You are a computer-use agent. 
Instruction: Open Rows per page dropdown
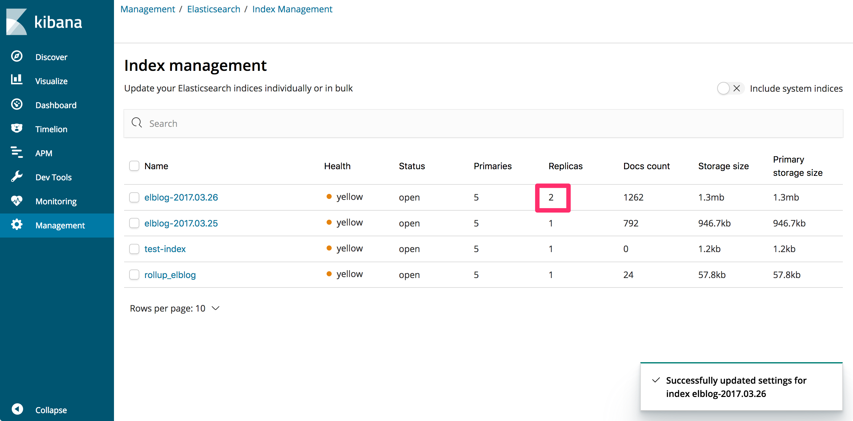click(175, 308)
